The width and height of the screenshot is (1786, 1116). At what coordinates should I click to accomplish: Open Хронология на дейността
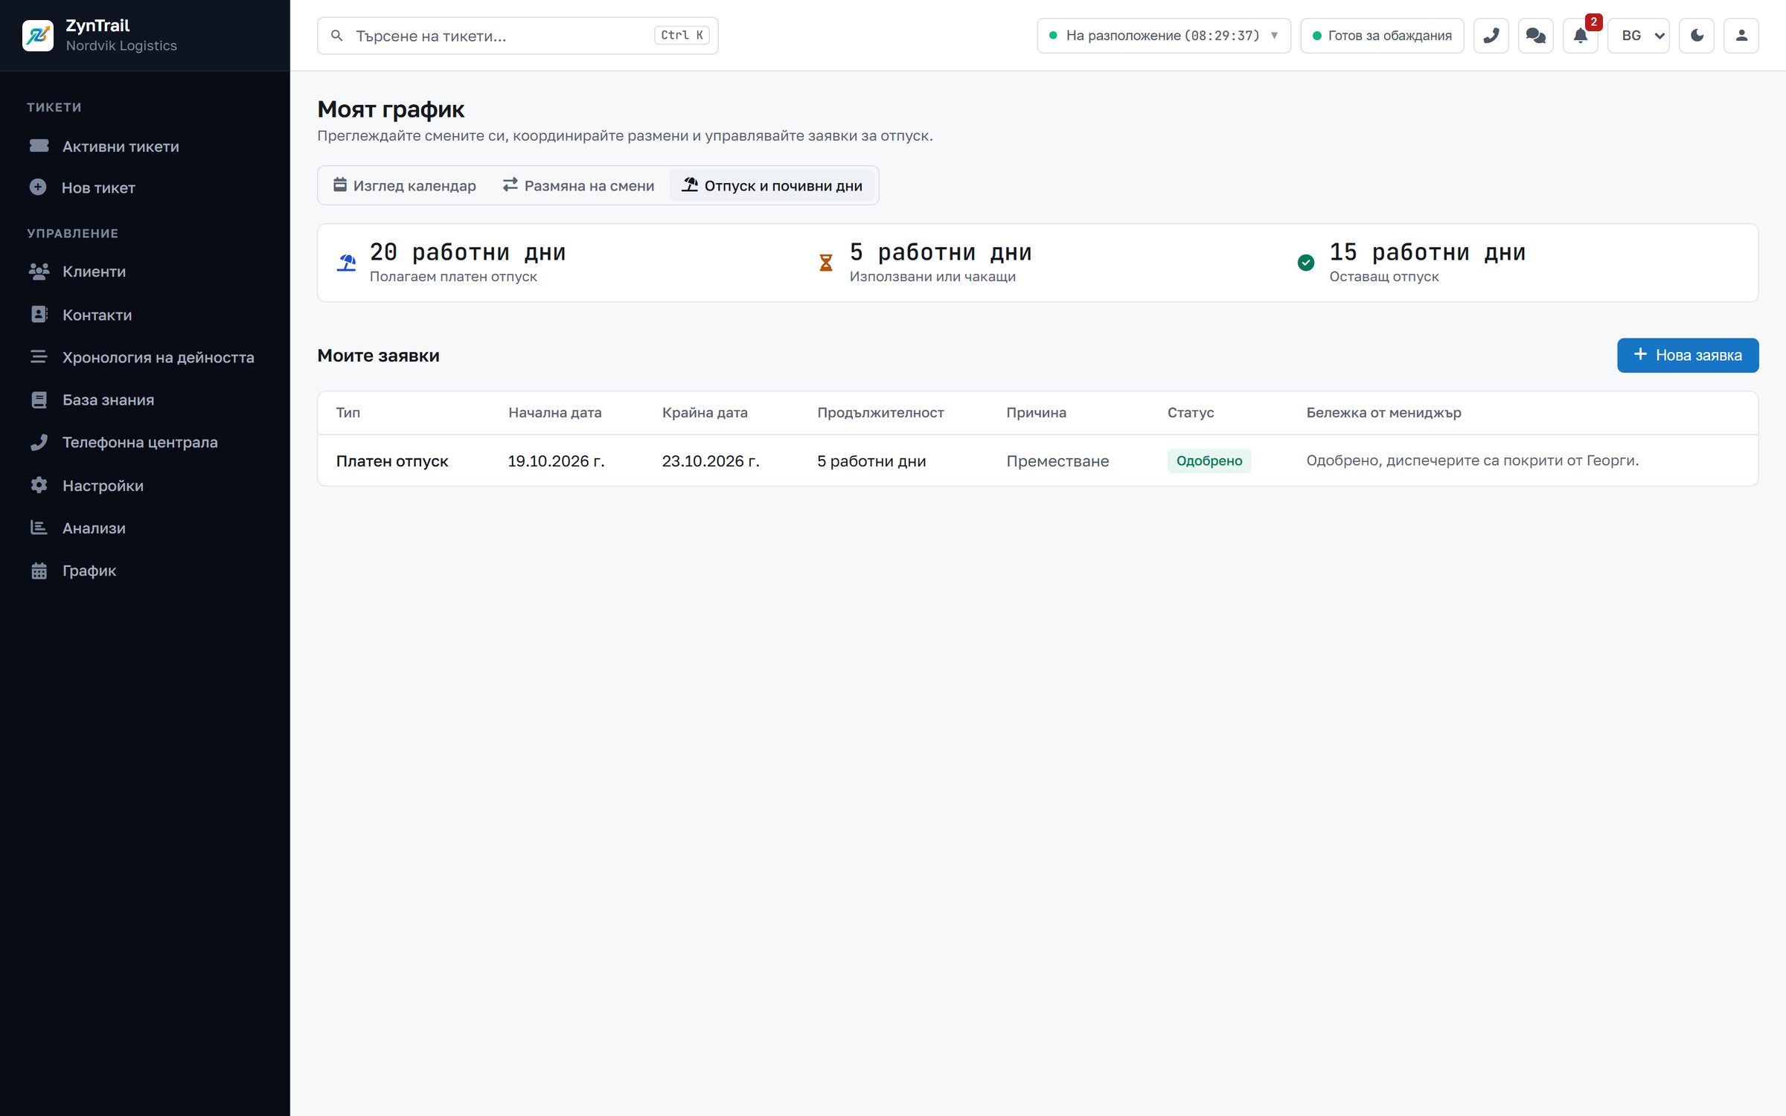(x=144, y=357)
